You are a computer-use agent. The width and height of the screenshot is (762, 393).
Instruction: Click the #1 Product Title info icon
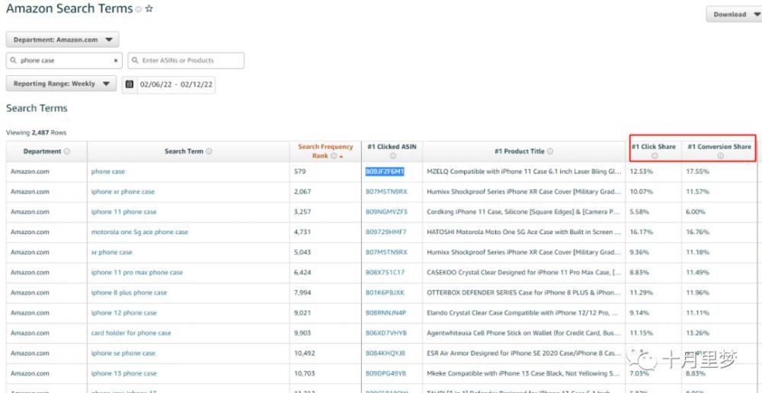click(x=549, y=151)
